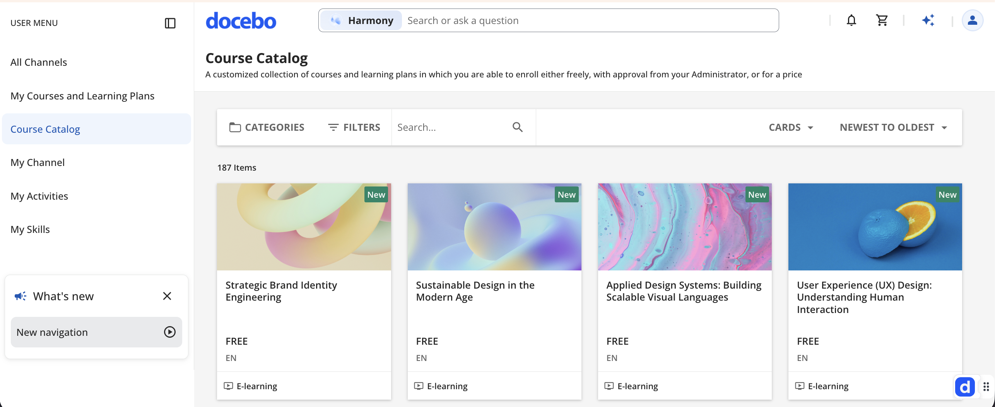Toggle the Harmony search mode button
This screenshot has height=407, width=995.
[362, 21]
